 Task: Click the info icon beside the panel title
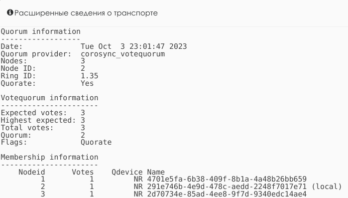(10, 12)
